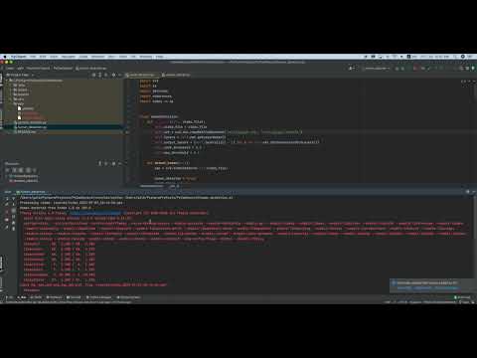Select the last Python file in project tree
Screen dimensions: 477x358
point(25,132)
